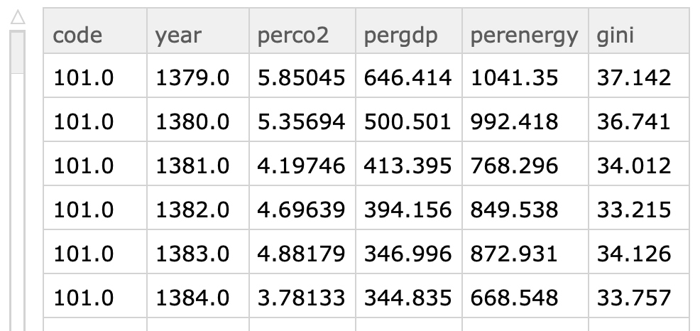Select the perenergy column header
This screenshot has height=331, width=700.
tap(525, 31)
